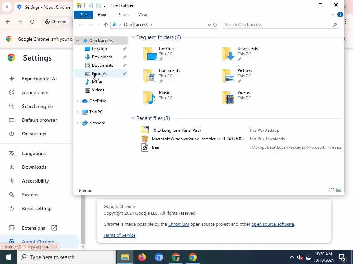Click Chrome's back navigation arrow

pyautogui.click(x=8, y=22)
